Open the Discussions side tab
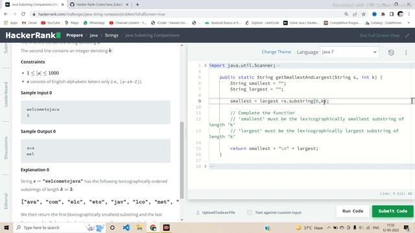 tap(6, 148)
